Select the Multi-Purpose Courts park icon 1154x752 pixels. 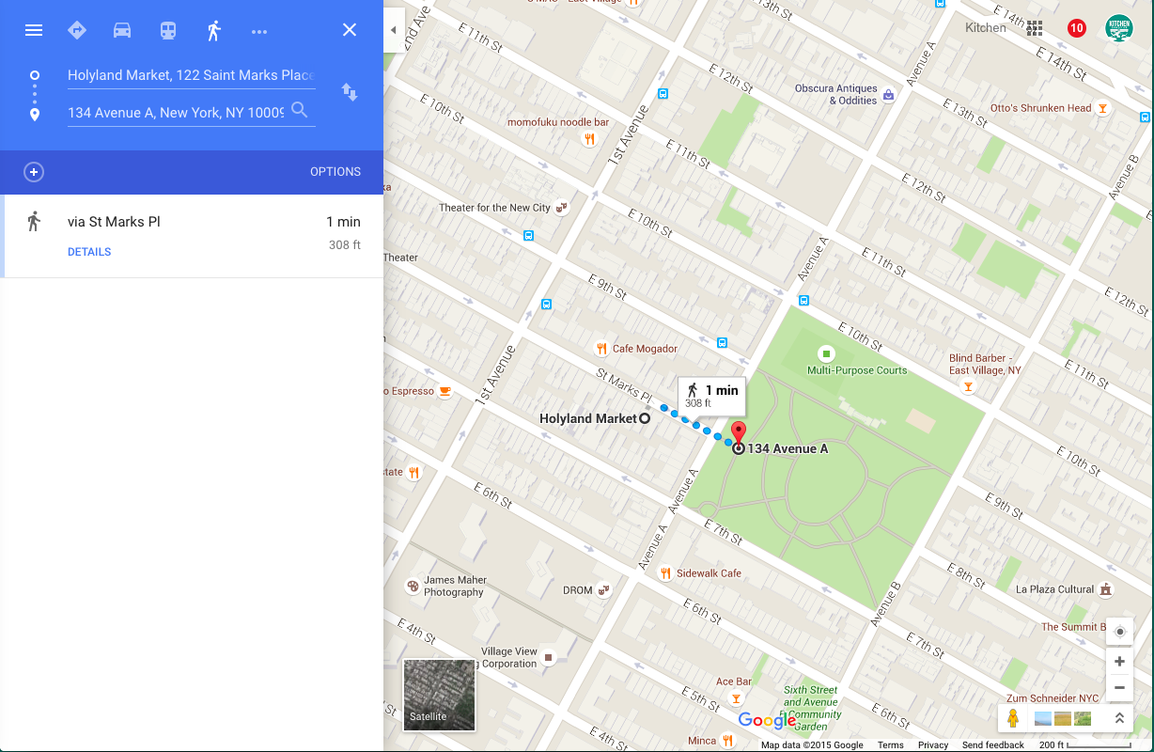pos(826,353)
